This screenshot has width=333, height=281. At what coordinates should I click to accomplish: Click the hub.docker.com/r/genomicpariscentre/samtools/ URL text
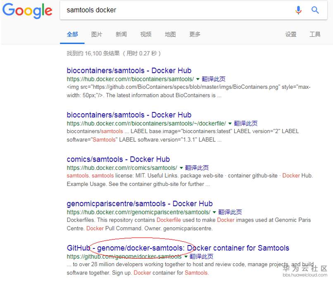(x=138, y=212)
